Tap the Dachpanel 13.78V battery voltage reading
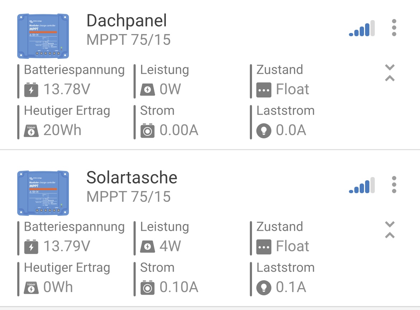The image size is (420, 310). pyautogui.click(x=67, y=90)
